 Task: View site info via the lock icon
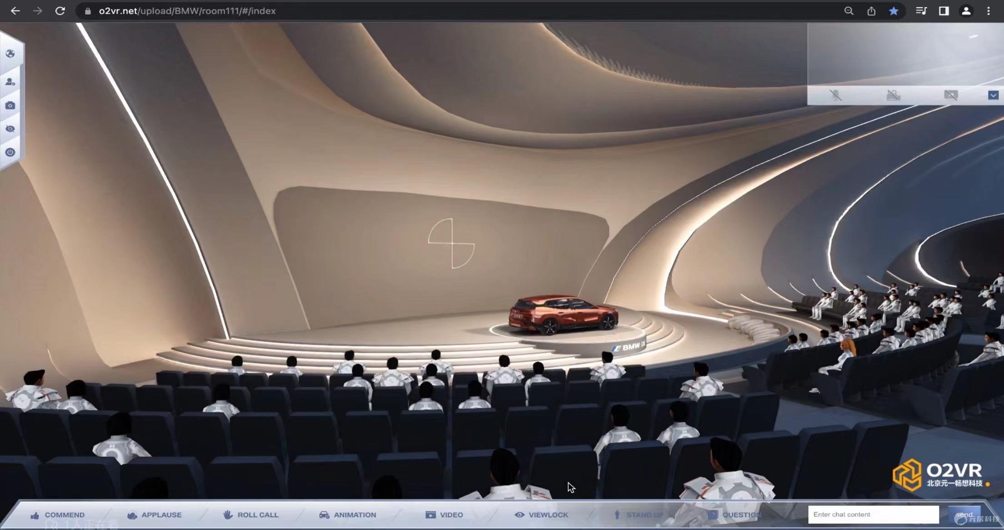click(x=88, y=11)
